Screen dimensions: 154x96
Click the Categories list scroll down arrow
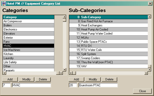click(64, 70)
